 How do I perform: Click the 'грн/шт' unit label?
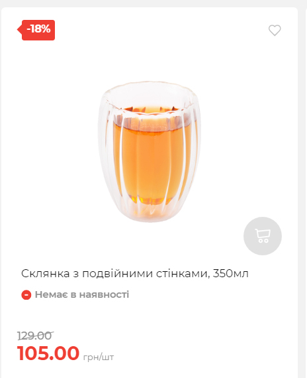pyautogui.click(x=99, y=357)
